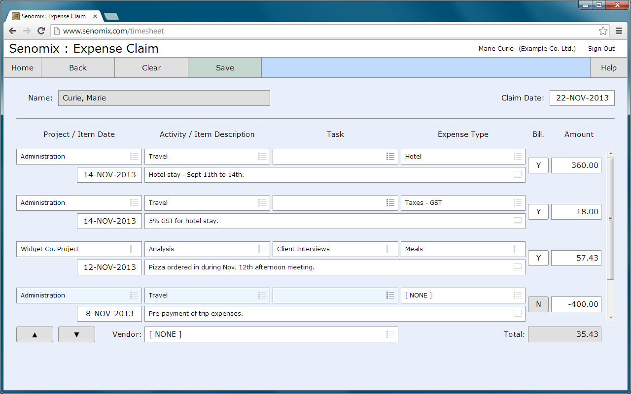
Task: Open Vendor [ NONE ] dropdown
Action: [271, 334]
